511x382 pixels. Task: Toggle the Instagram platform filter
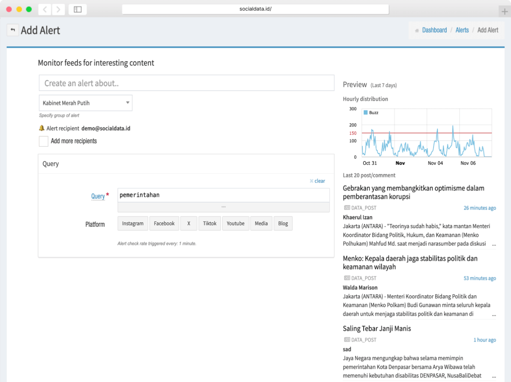pyautogui.click(x=133, y=224)
